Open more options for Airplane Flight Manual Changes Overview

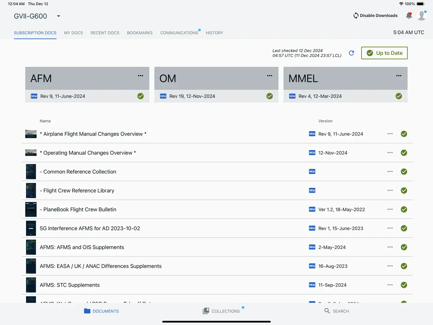[390, 134]
